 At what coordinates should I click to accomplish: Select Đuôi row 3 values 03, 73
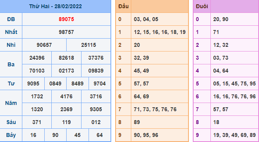221,58
